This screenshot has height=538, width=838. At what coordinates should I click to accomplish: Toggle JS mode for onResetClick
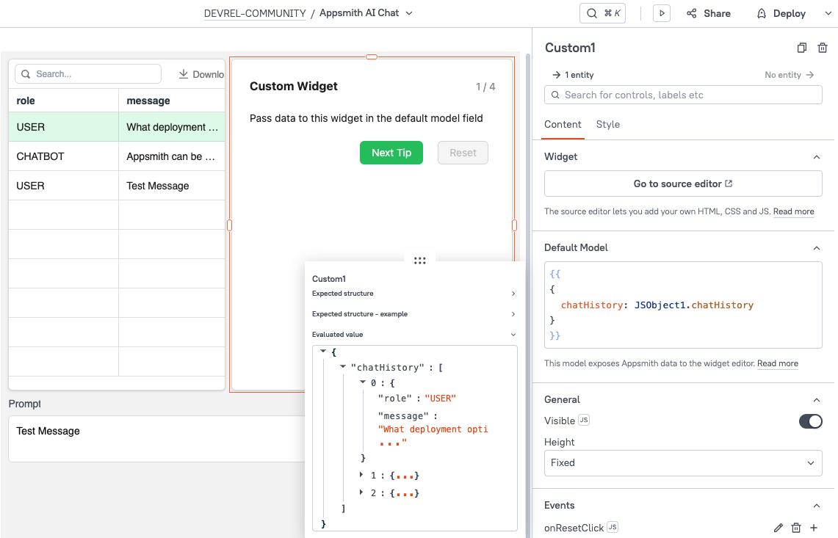[x=613, y=528]
